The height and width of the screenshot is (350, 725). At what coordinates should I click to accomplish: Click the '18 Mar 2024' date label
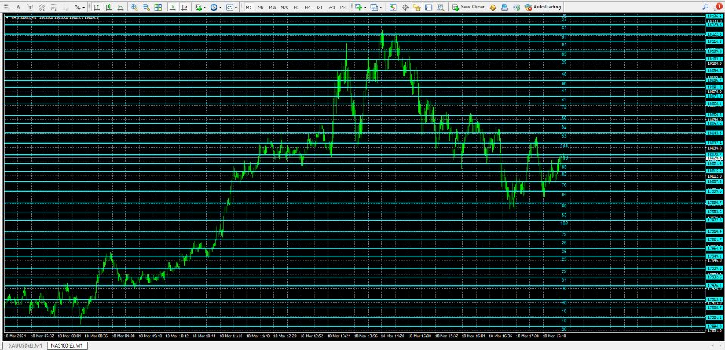[x=15, y=336]
